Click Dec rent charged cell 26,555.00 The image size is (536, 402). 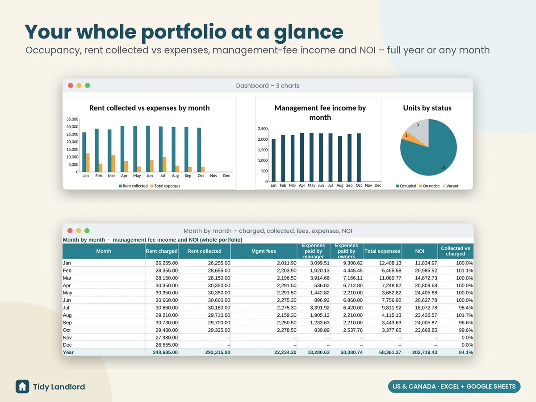pos(162,345)
